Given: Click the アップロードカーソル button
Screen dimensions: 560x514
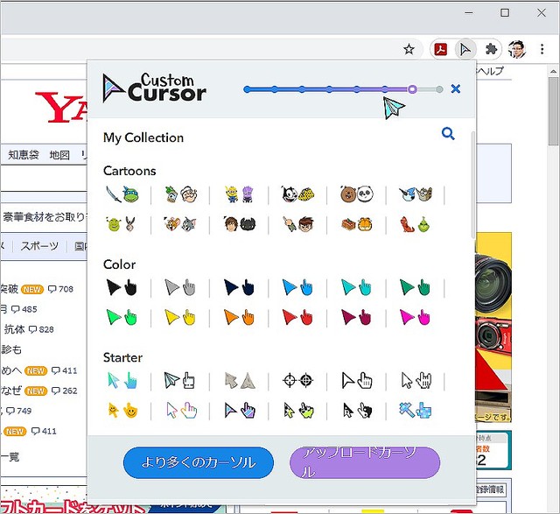Looking at the screenshot, I should [365, 462].
